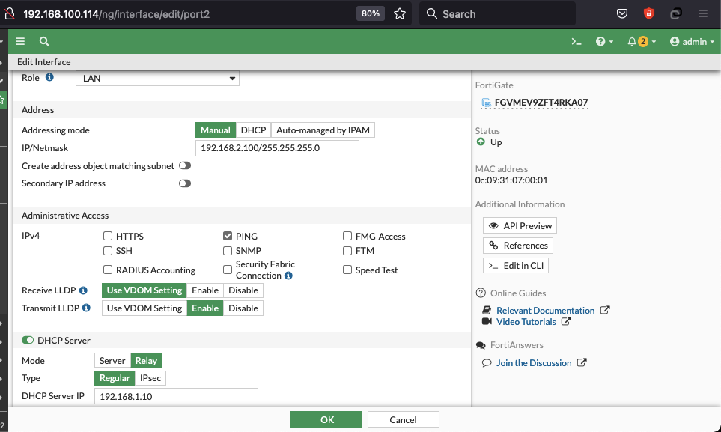Click the info icon next to Role
This screenshot has height=432, width=721.
pos(49,77)
